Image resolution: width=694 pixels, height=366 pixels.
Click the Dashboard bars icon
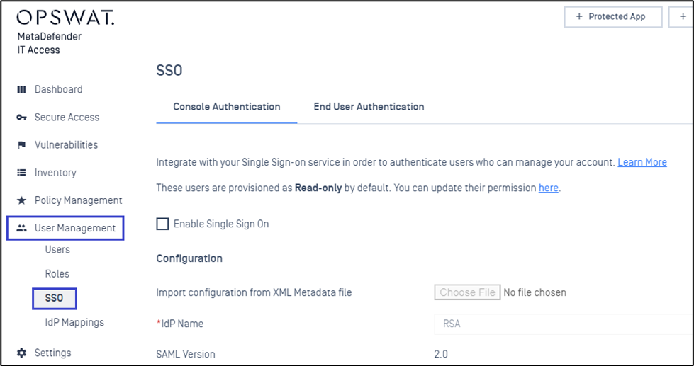click(21, 90)
